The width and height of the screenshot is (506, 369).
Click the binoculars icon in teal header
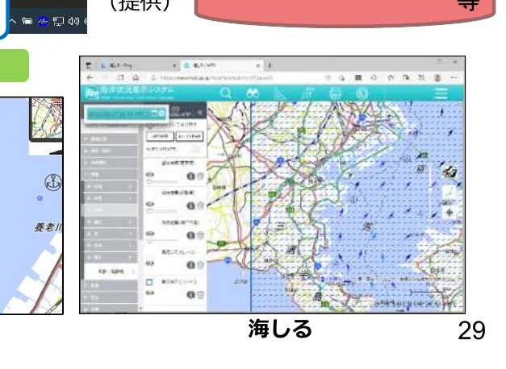253,93
